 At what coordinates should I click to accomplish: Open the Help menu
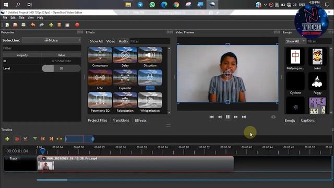40,18
